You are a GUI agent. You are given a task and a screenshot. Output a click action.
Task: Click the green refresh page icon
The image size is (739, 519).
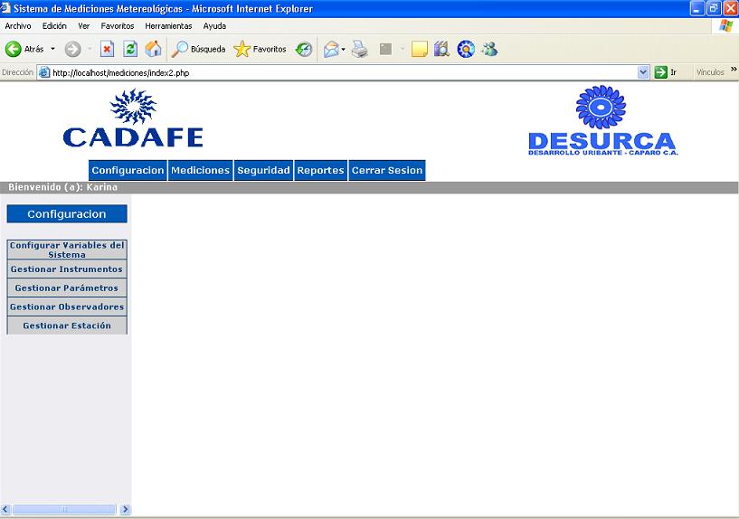click(130, 49)
